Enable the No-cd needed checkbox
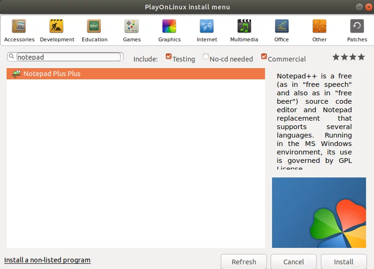Screen dimensions: 374x269 pyautogui.click(x=206, y=56)
